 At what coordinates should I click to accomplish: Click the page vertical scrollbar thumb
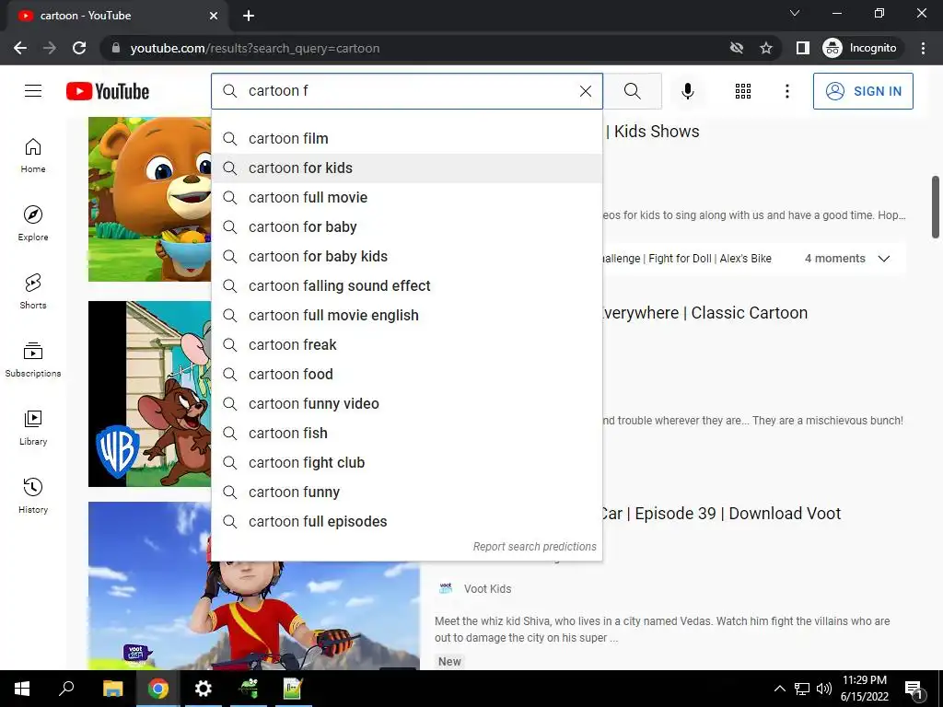point(936,207)
